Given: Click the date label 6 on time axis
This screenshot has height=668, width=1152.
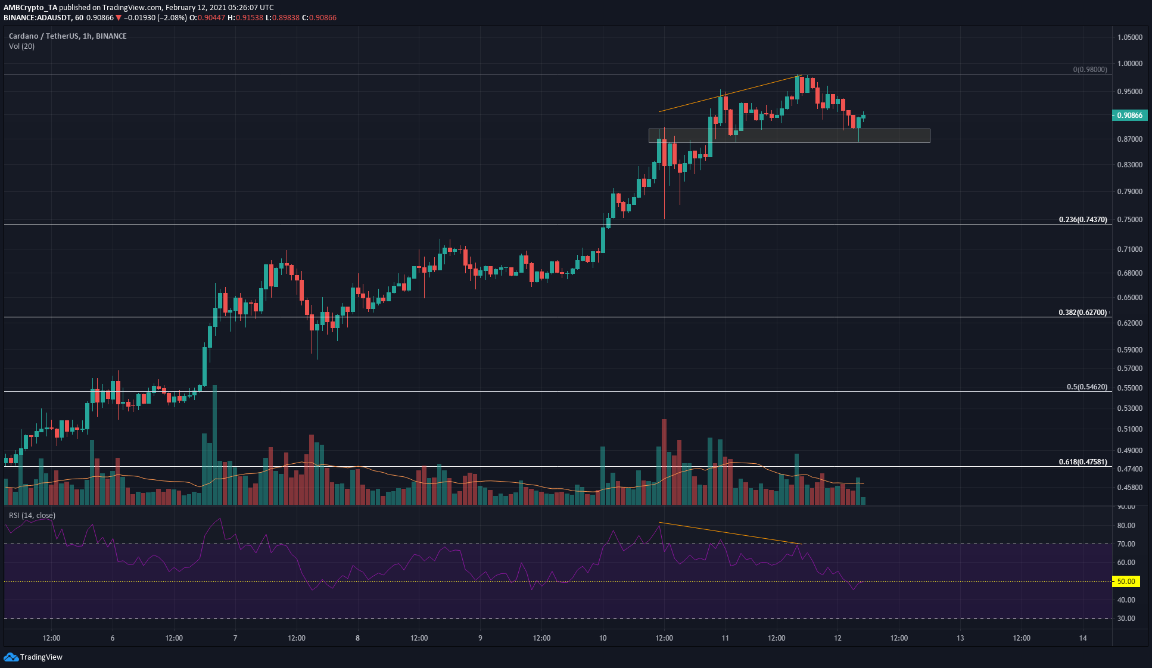Looking at the screenshot, I should pos(113,638).
